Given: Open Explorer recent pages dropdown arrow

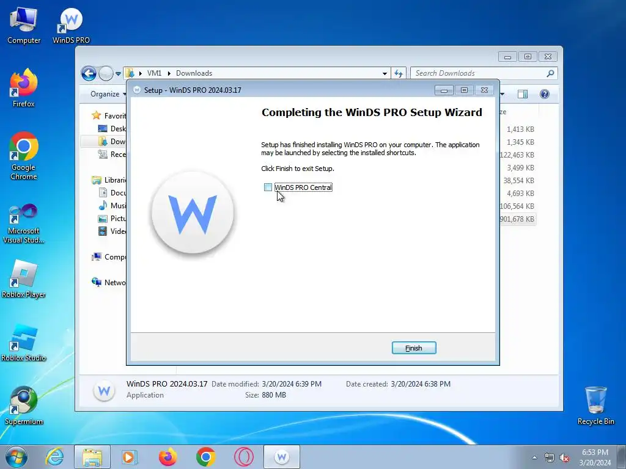Looking at the screenshot, I should [x=118, y=74].
